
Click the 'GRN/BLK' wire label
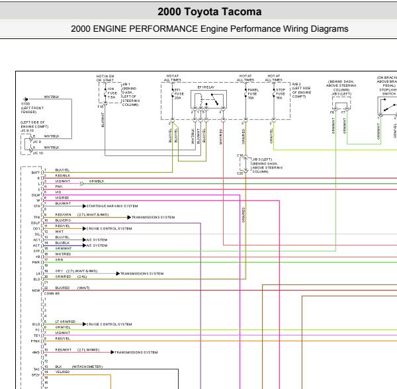pyautogui.click(x=97, y=181)
